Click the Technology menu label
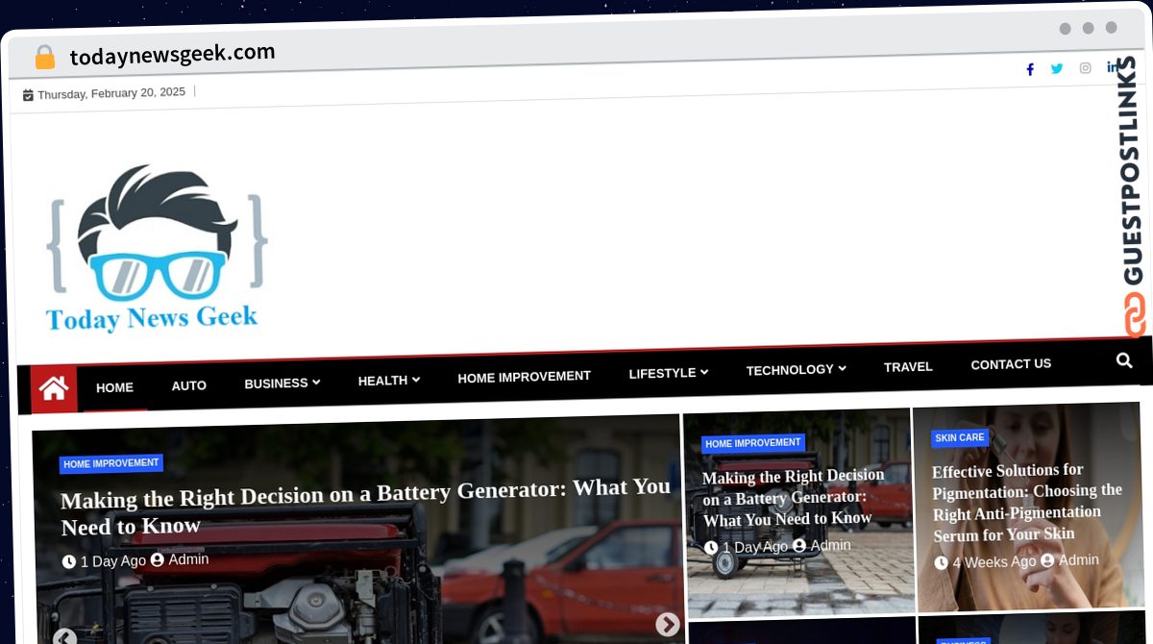Viewport: 1153px width, 644px height. tap(790, 369)
